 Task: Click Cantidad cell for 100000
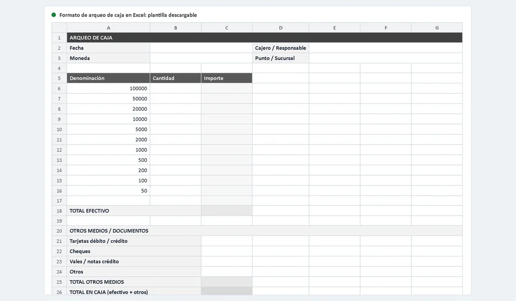pyautogui.click(x=175, y=89)
